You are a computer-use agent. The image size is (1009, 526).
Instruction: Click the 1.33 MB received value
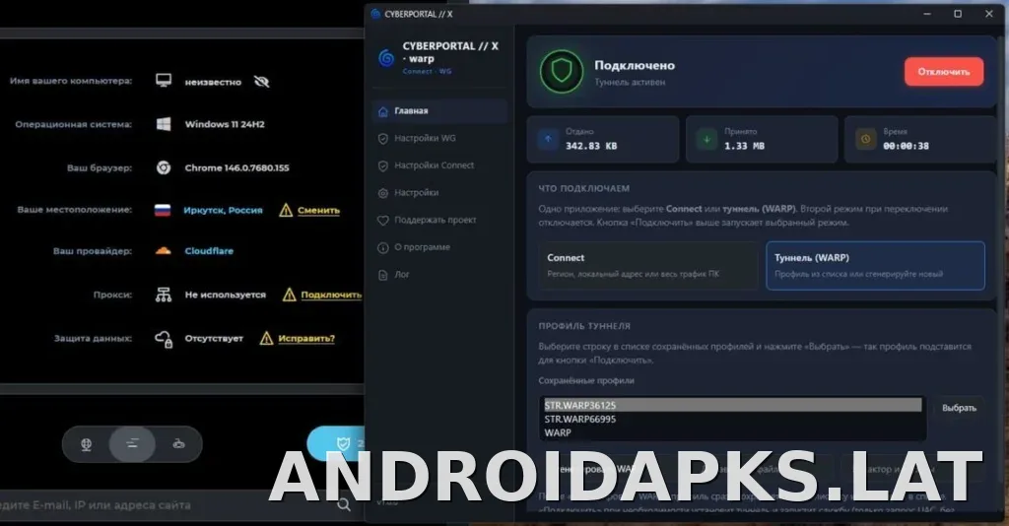point(745,146)
